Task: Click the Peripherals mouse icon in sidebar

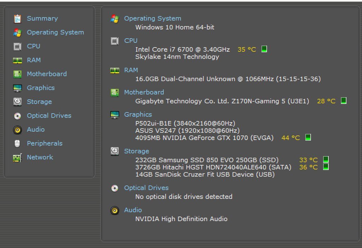Action: tap(17, 144)
